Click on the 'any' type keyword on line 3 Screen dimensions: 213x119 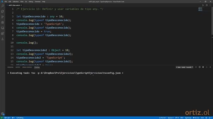[x=52, y=17]
